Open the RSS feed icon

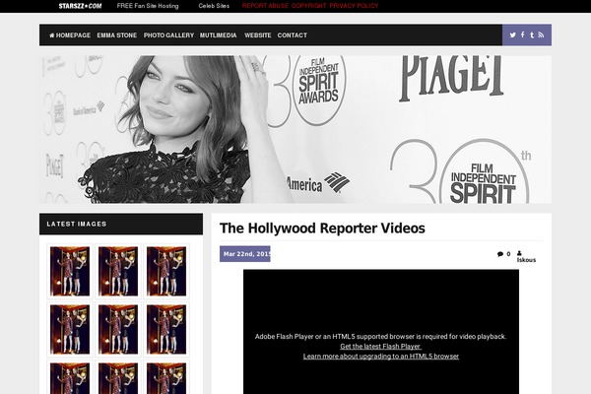click(x=541, y=35)
